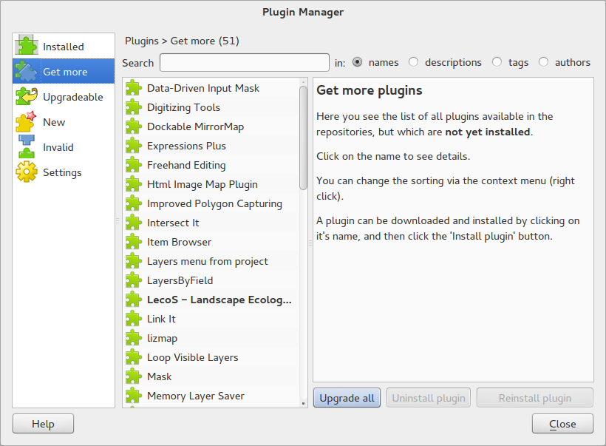Click the Installed plugins puzzle icon

click(x=27, y=46)
